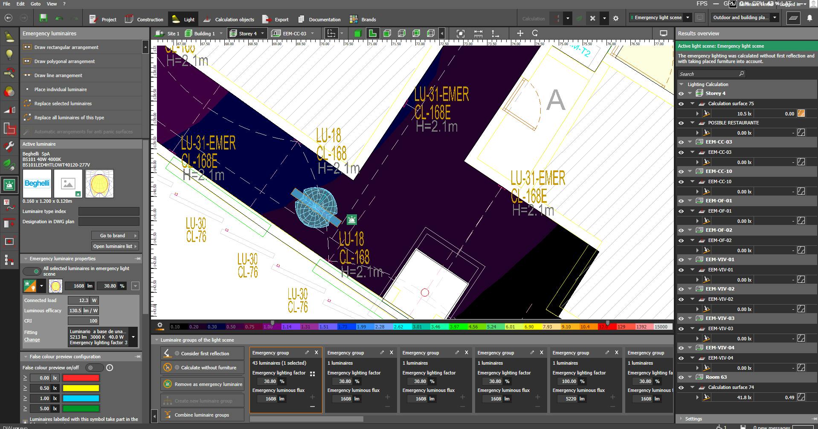
Task: Click the red colour swatch for 0.00 lx
Action: tap(81, 378)
